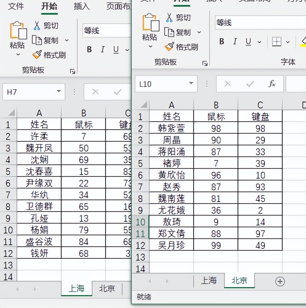The image size is (306, 308).
Task: Click cell with value 79 in left sheet
Action: pos(83,230)
